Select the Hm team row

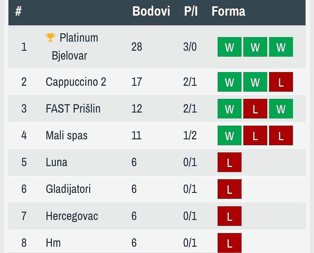pos(157,241)
